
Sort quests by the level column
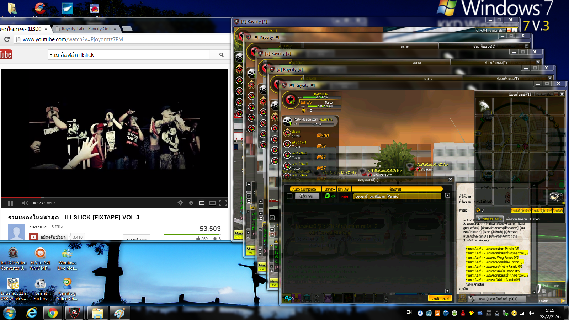click(x=329, y=189)
